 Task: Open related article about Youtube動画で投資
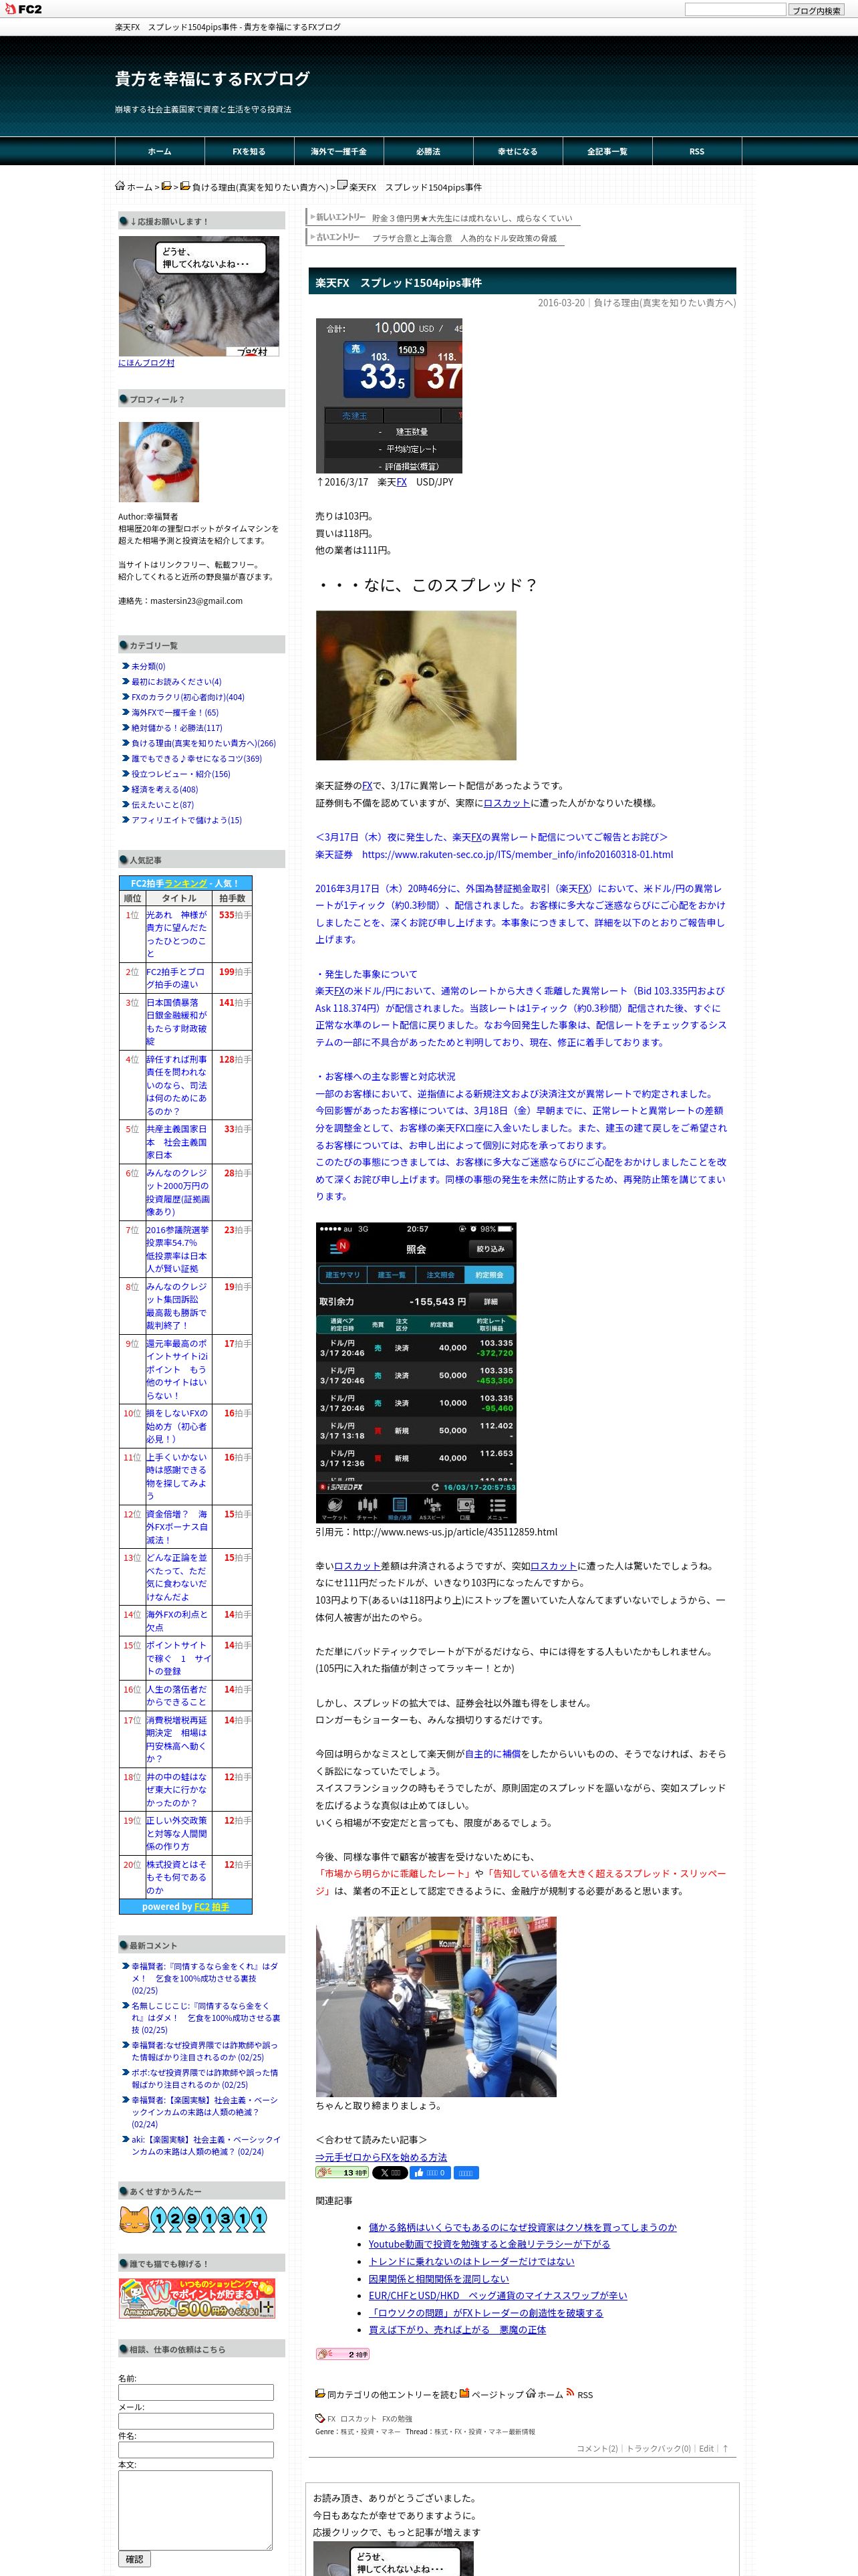click(489, 2244)
